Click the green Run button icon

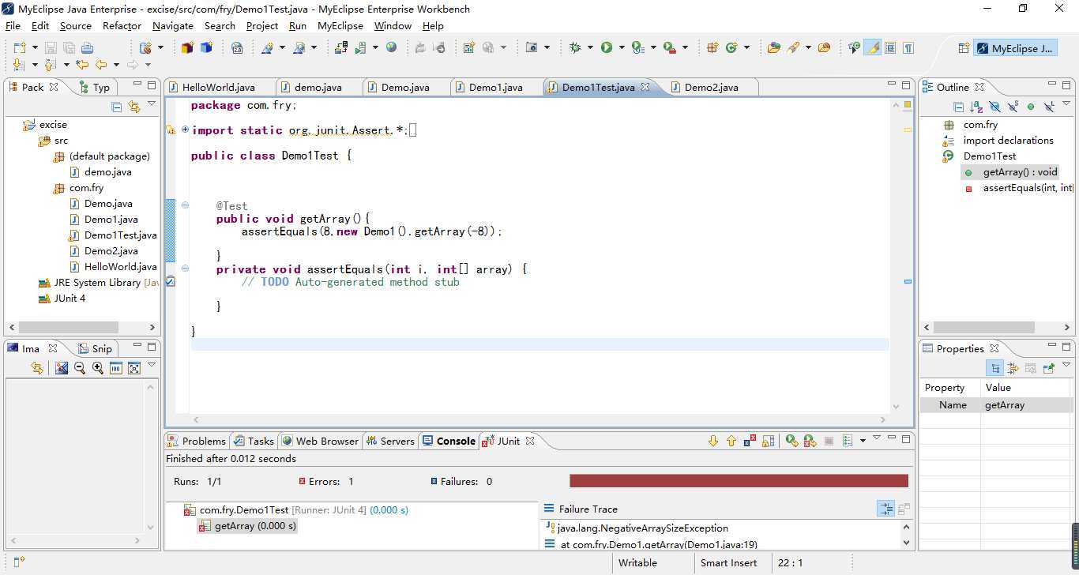tap(607, 47)
